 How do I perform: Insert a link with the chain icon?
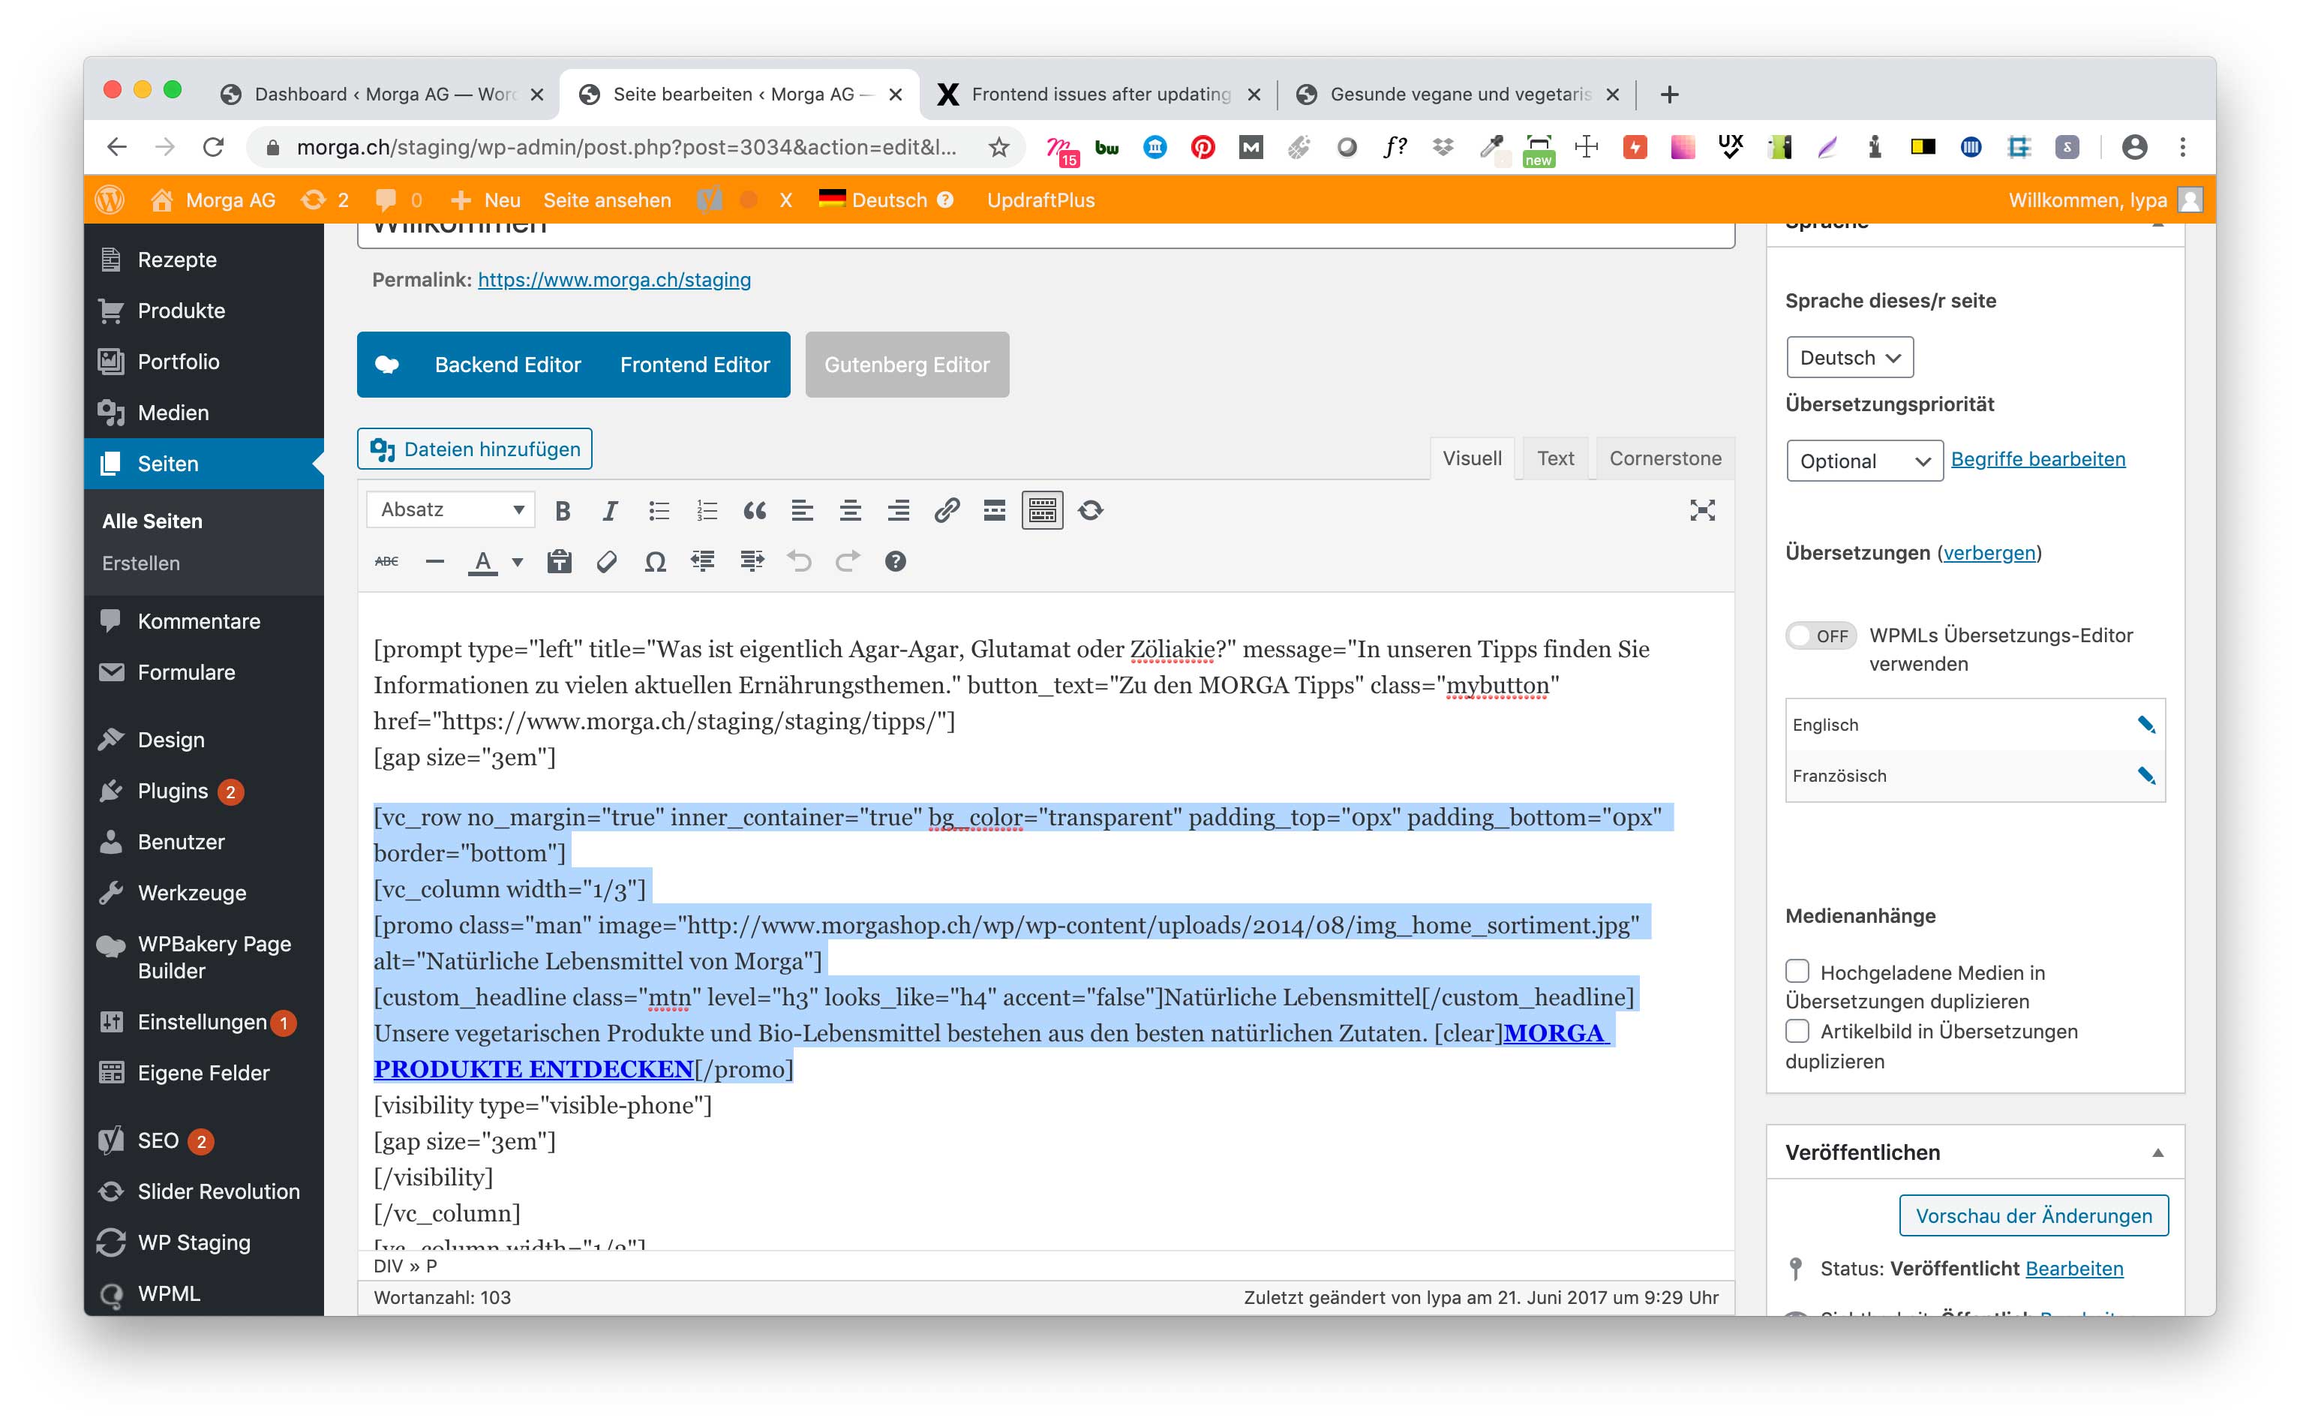(x=946, y=511)
